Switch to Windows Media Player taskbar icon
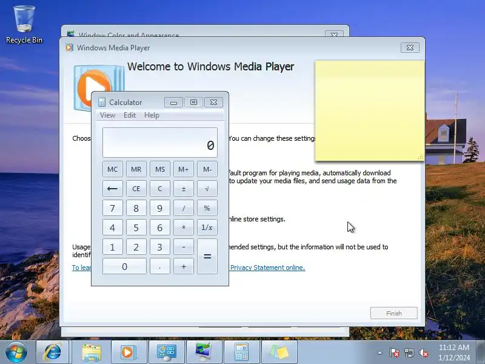This screenshot has height=364, width=485. 128,352
